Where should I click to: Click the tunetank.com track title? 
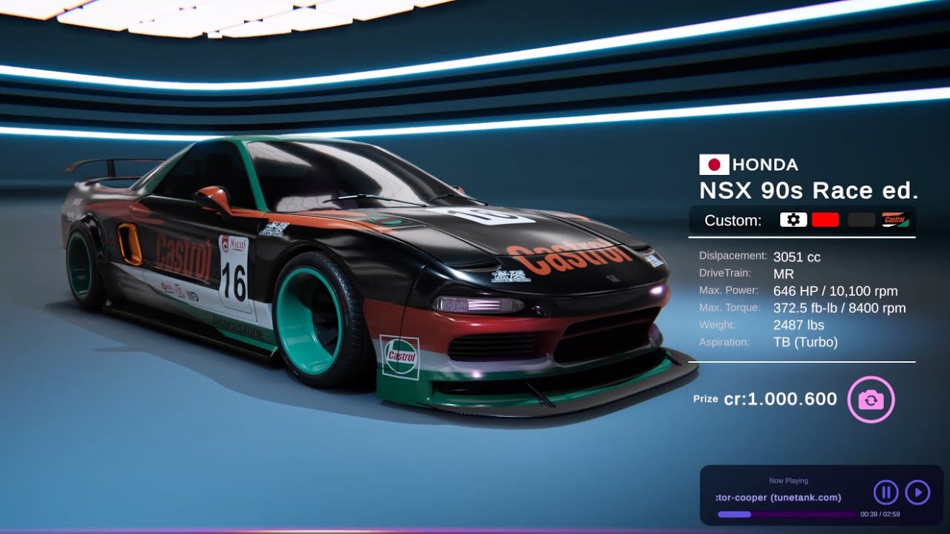(779, 498)
